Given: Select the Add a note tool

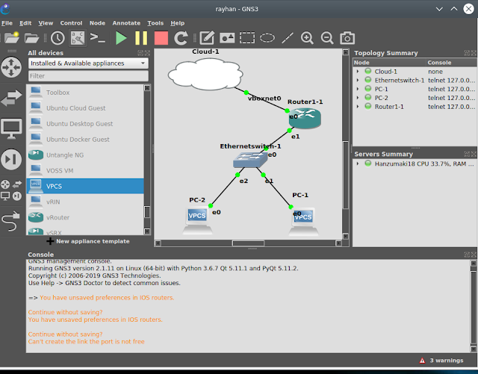Looking at the screenshot, I should pyautogui.click(x=207, y=38).
